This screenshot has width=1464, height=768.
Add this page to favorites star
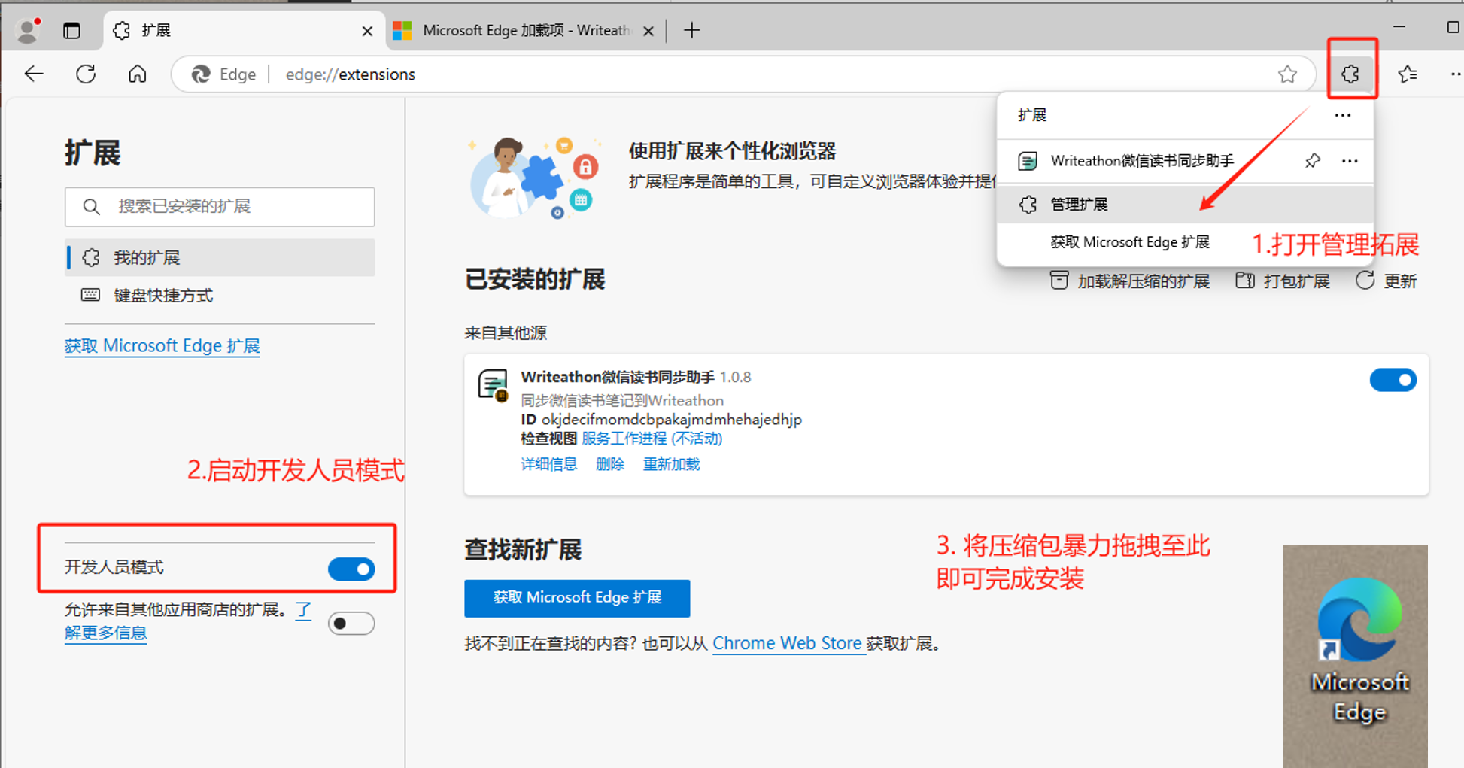pyautogui.click(x=1287, y=74)
